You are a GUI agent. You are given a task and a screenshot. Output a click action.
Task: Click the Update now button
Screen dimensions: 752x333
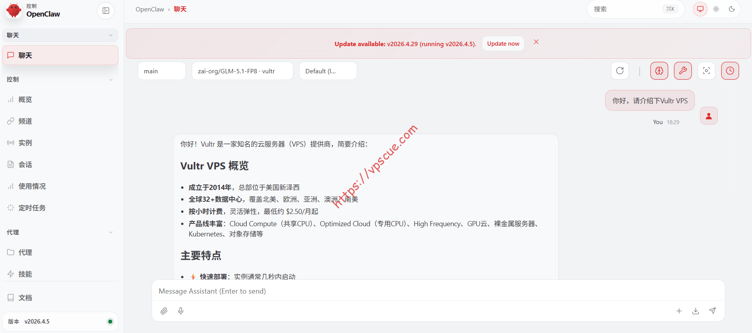click(503, 44)
